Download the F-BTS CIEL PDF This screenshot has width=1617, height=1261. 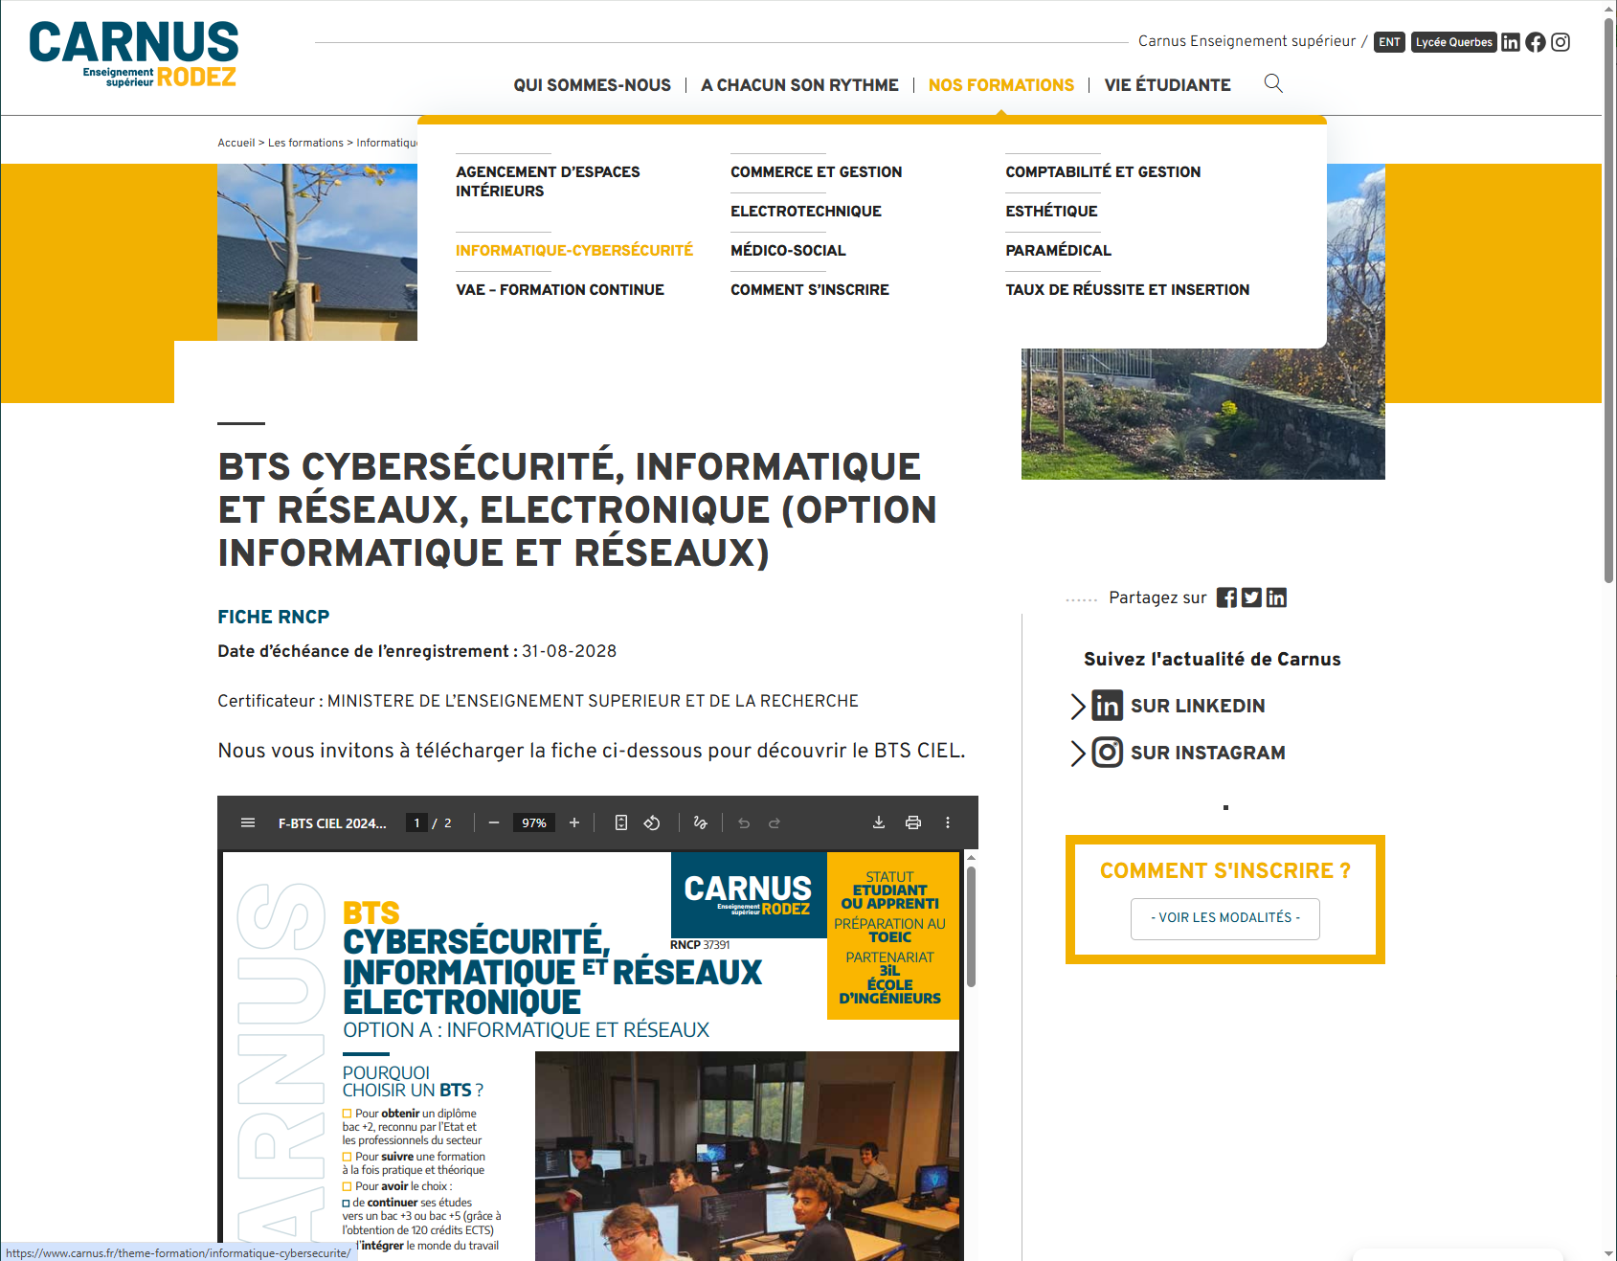point(879,822)
